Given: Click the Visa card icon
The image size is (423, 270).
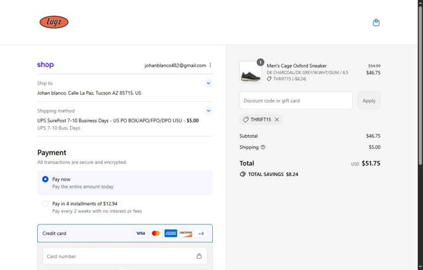Looking at the screenshot, I should (x=141, y=234).
